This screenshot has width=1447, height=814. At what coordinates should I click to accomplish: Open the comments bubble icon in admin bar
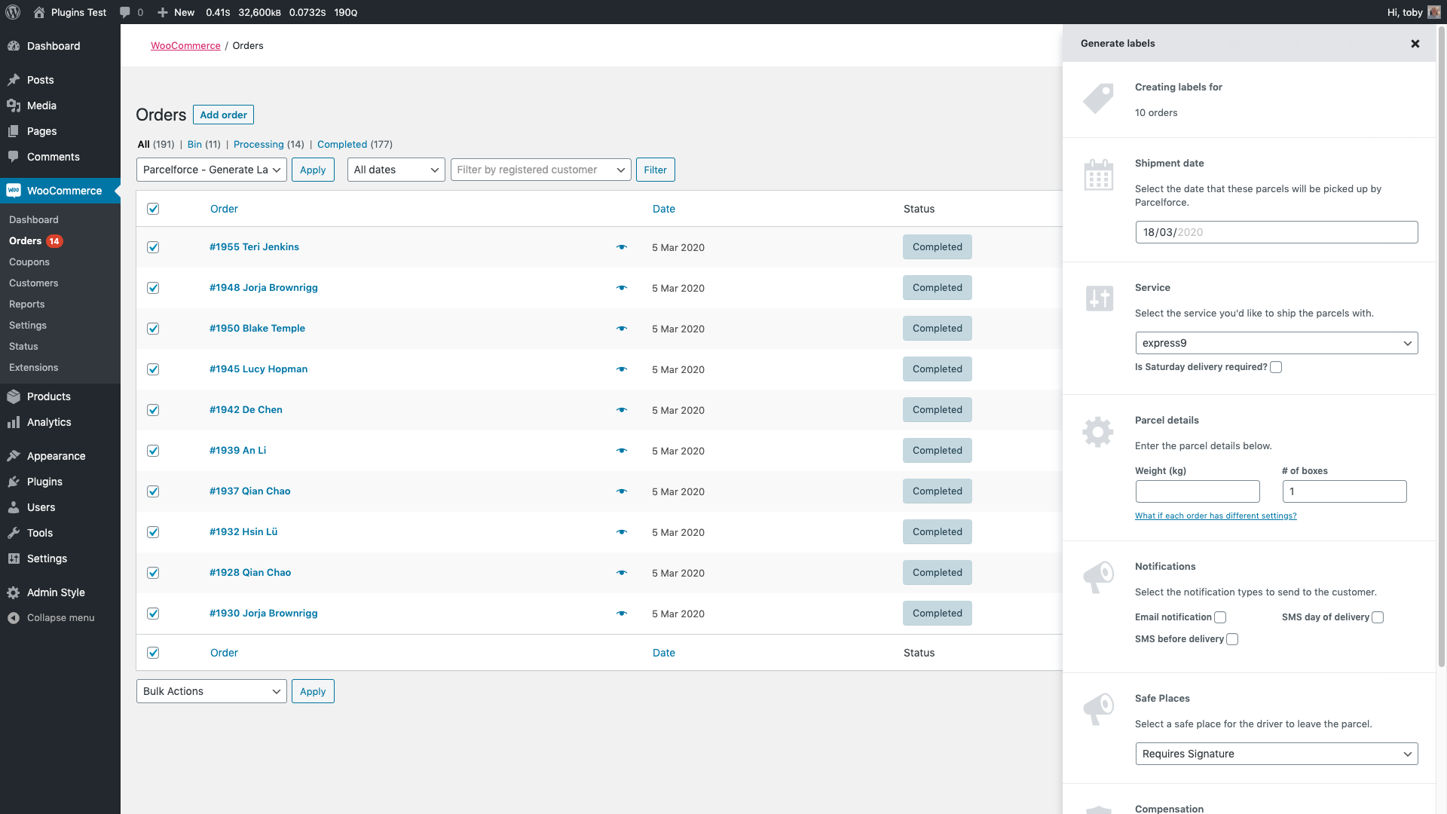[x=125, y=12]
